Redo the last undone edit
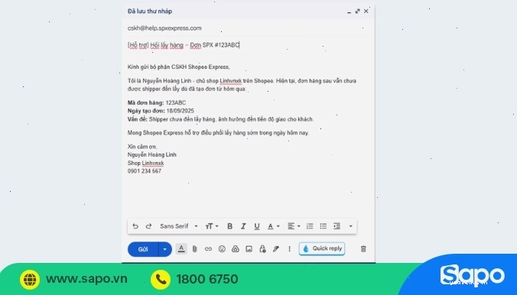This screenshot has height=295, width=517. 148,226
